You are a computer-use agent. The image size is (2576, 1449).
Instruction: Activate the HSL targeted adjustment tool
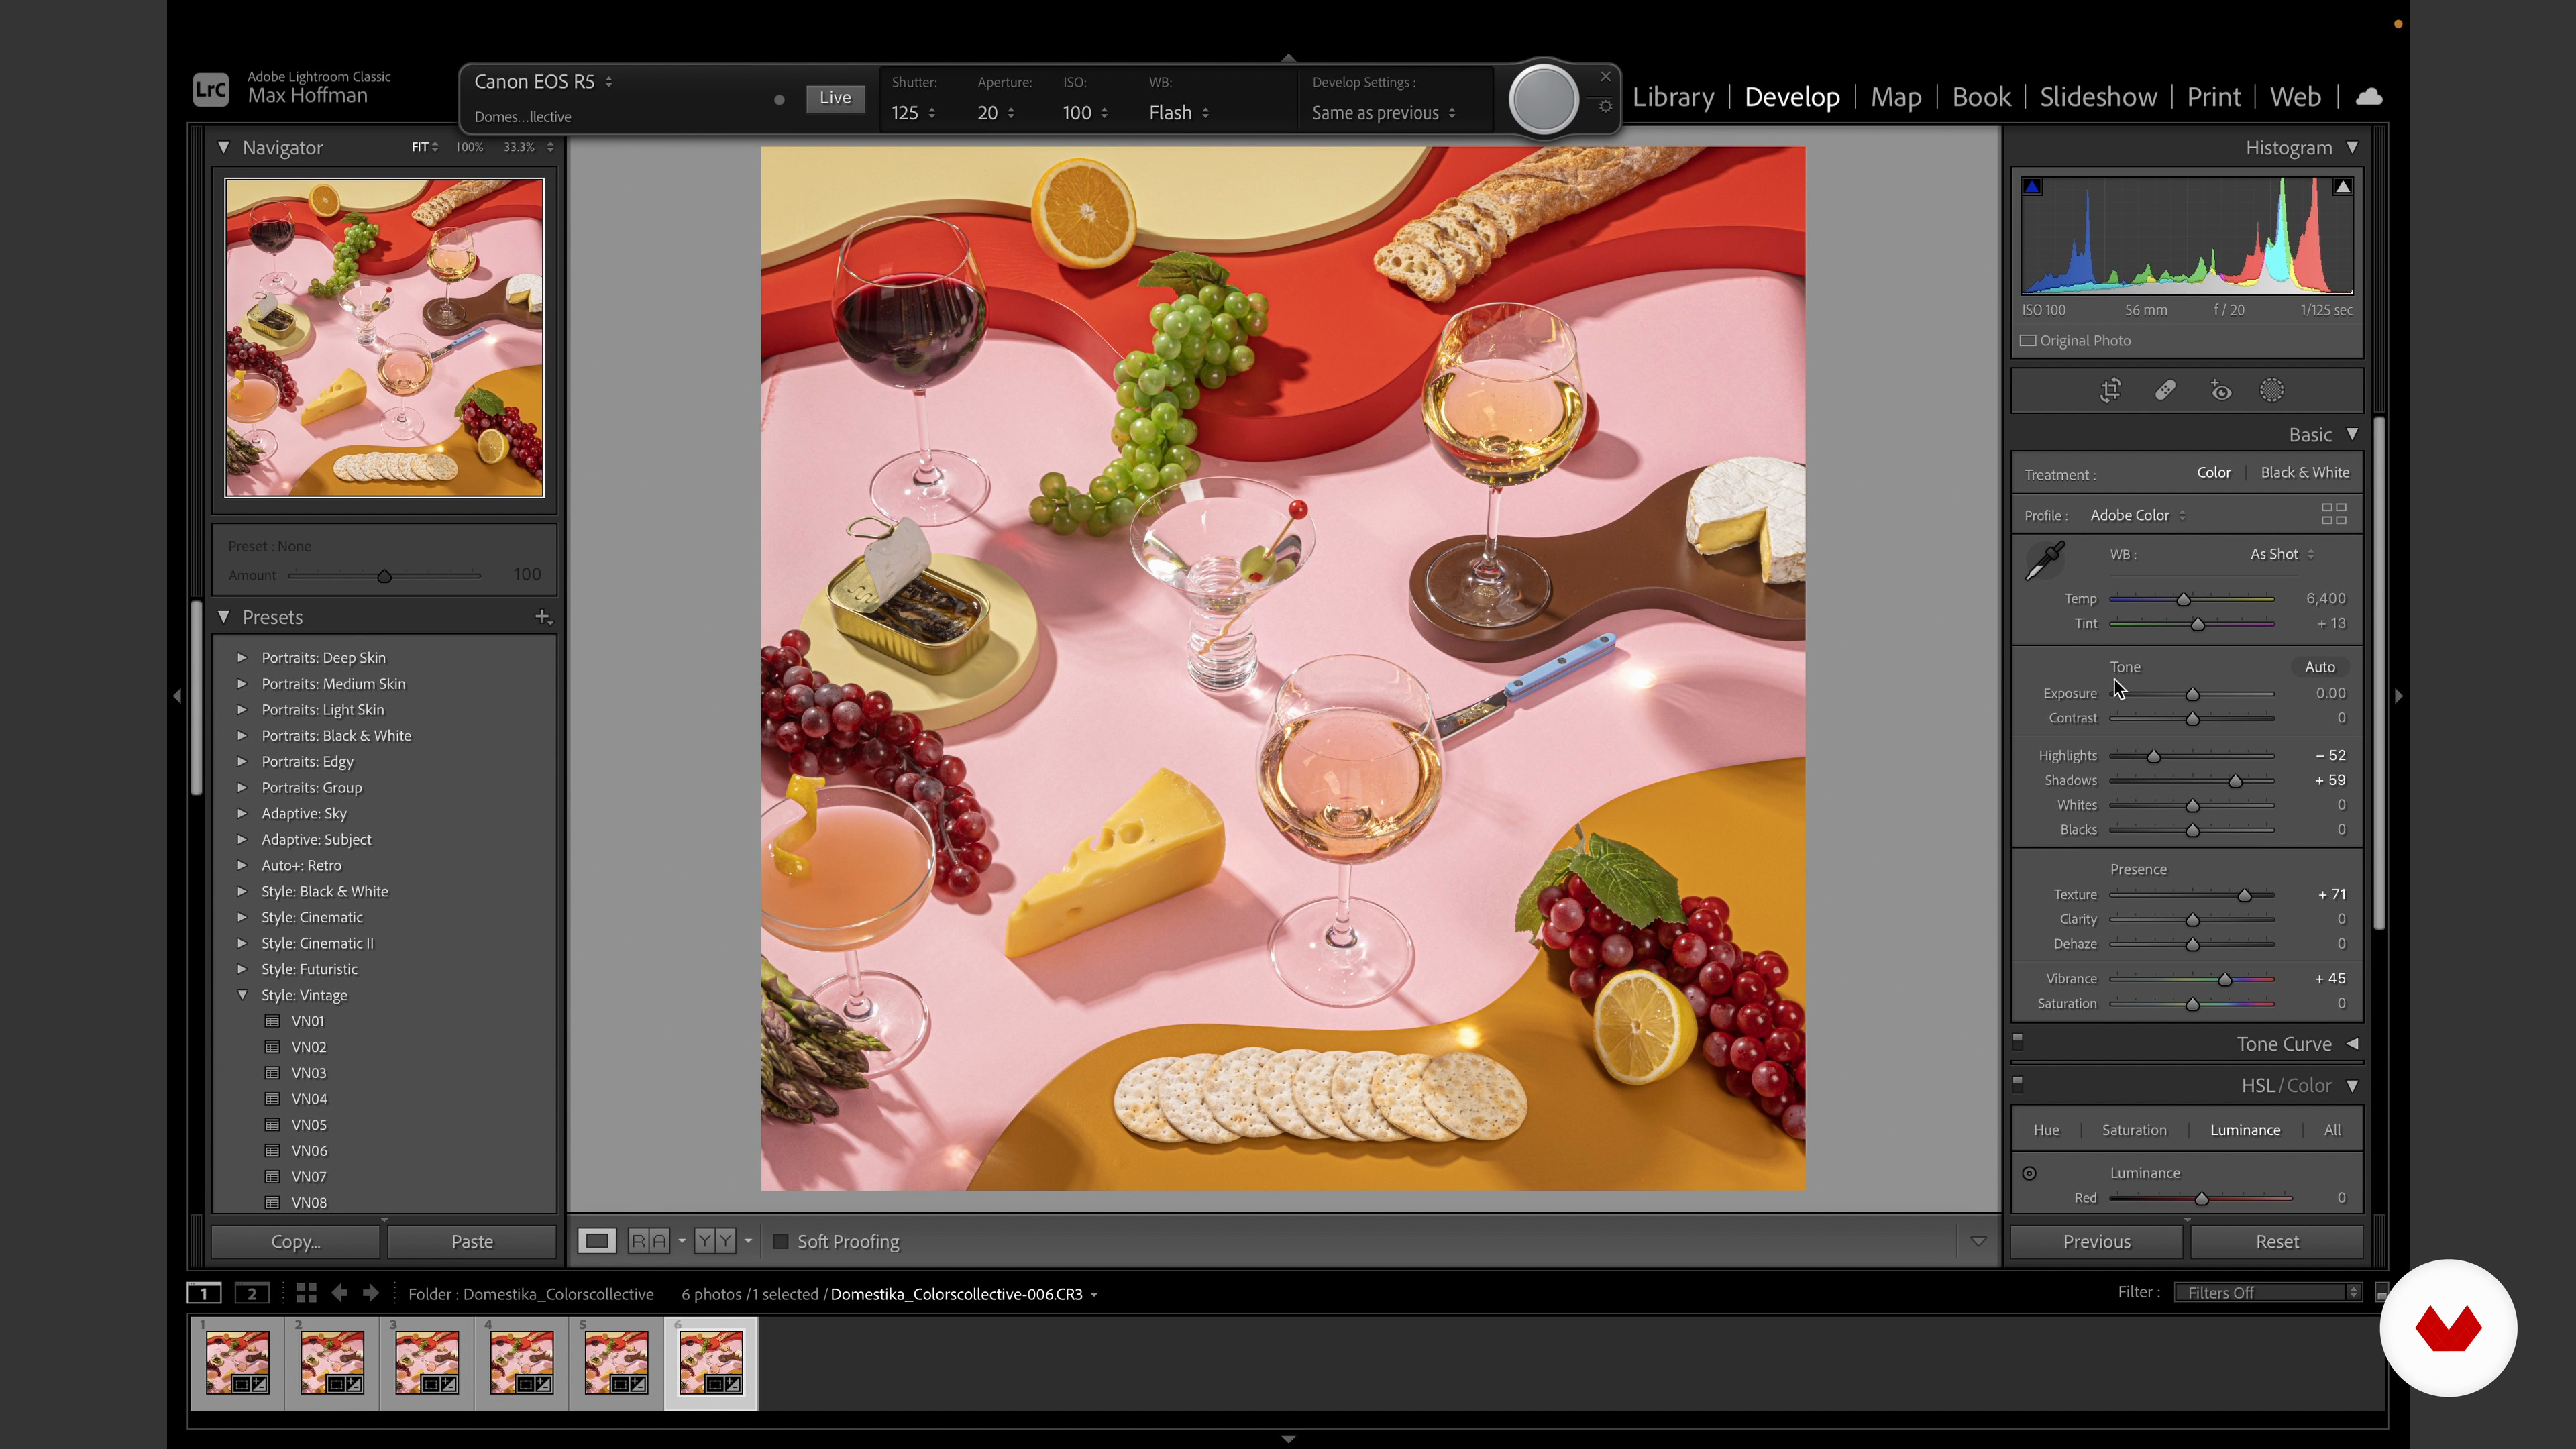pos(2029,1173)
